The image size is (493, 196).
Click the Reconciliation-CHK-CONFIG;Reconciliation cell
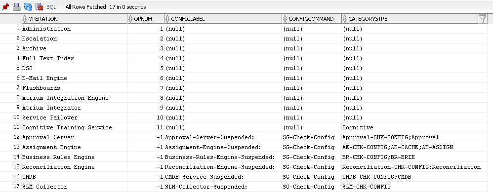click(414, 167)
